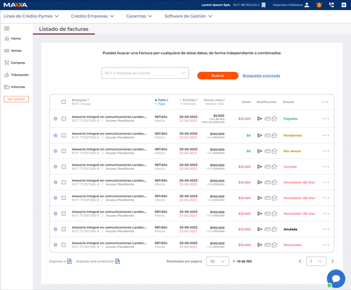Open Compras in sidebar
This screenshot has width=351, height=290.
(15, 63)
